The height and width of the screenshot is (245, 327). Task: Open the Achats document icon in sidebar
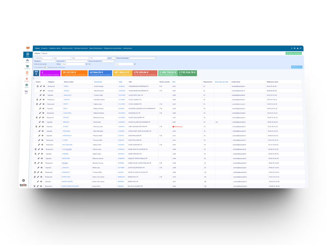(27, 73)
